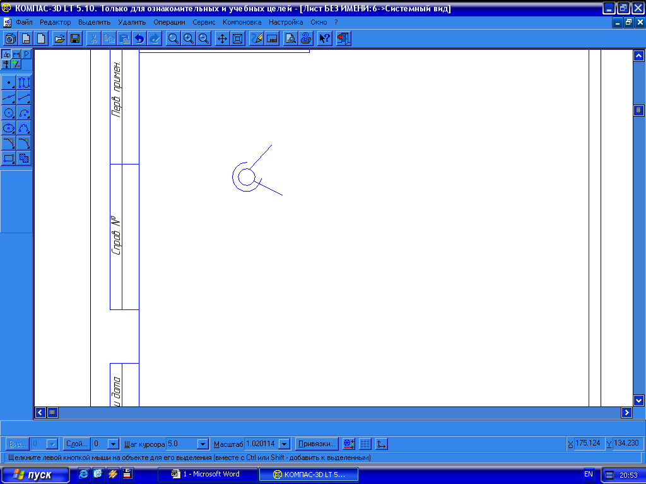
Task: Open print preview
Action: pos(290,38)
